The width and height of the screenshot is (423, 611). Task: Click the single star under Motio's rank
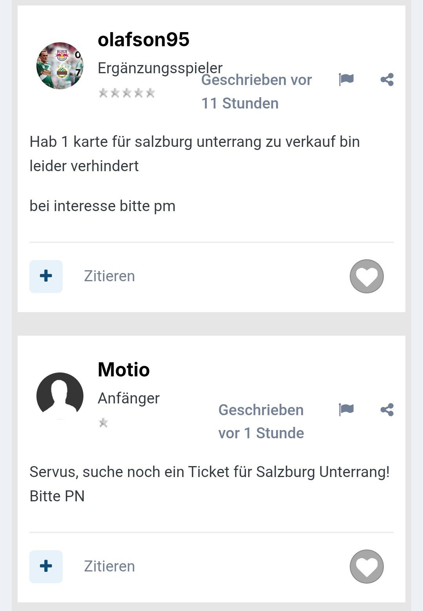(103, 423)
